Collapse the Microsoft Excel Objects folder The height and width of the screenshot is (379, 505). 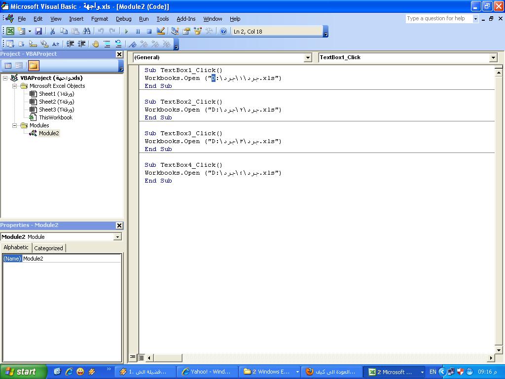[14, 86]
